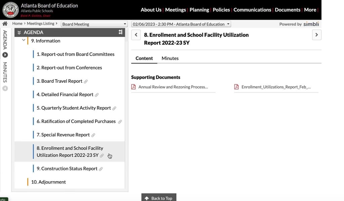Click the Atlanta Board of Education seal logo
This screenshot has height=201, width=344.
pyautogui.click(x=10, y=10)
